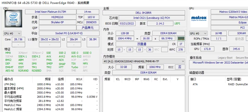This screenshot has height=112, width=248.
Task: Click the Core 28 / 56 value
Action: pos(18,39)
